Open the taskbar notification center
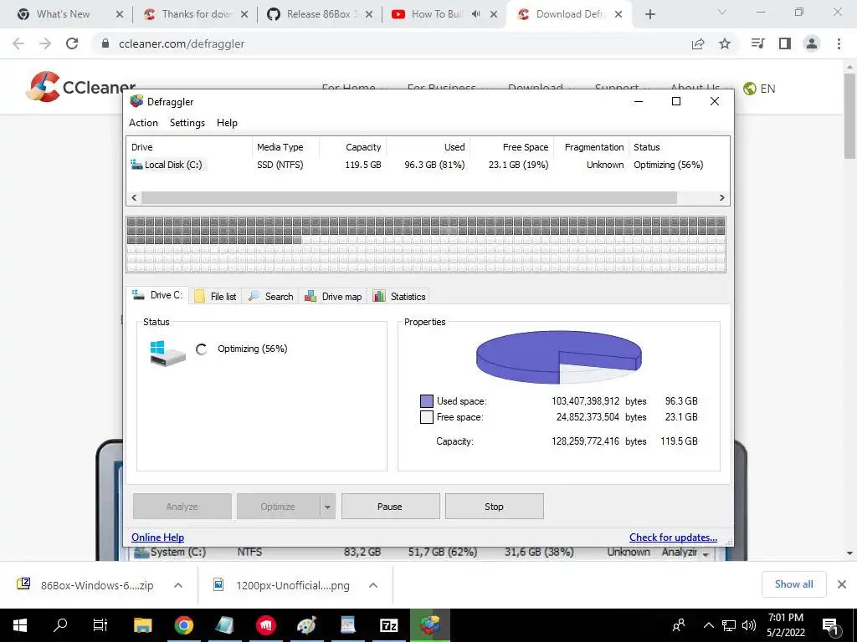Screen dimensions: 857x642 pos(830,625)
